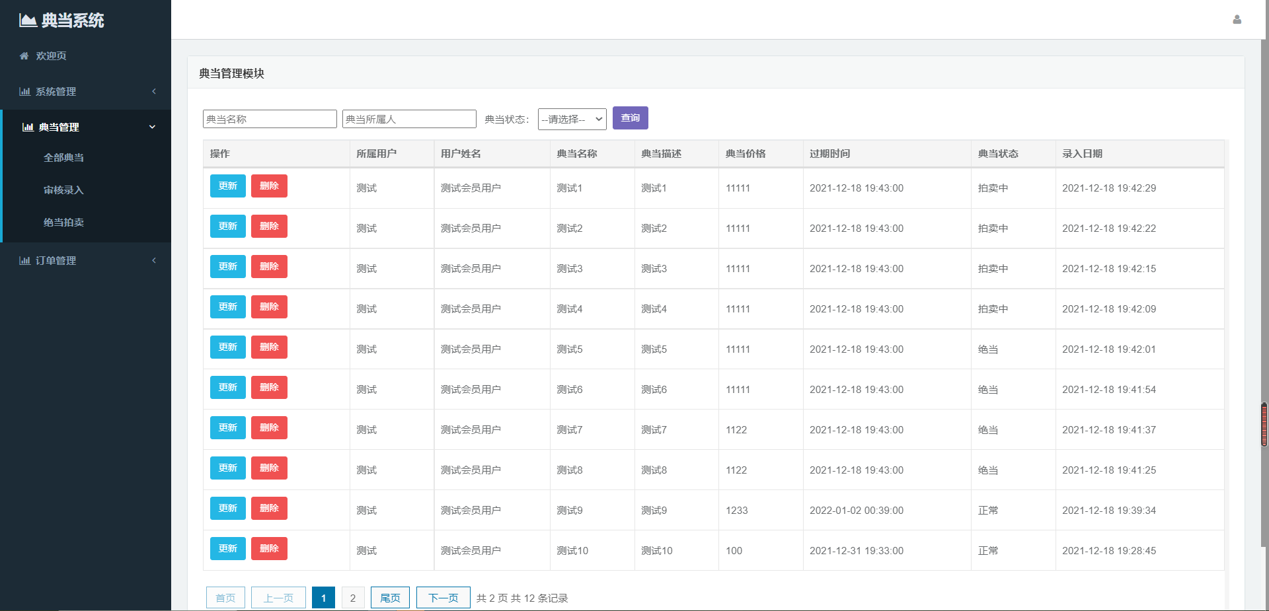Image resolution: width=1269 pixels, height=611 pixels.
Task: Click 删除 for row 测试10
Action: click(269, 549)
